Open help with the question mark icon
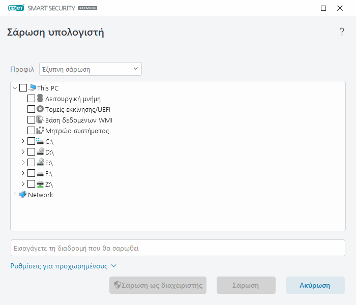This screenshot has height=305, width=356. (x=342, y=33)
